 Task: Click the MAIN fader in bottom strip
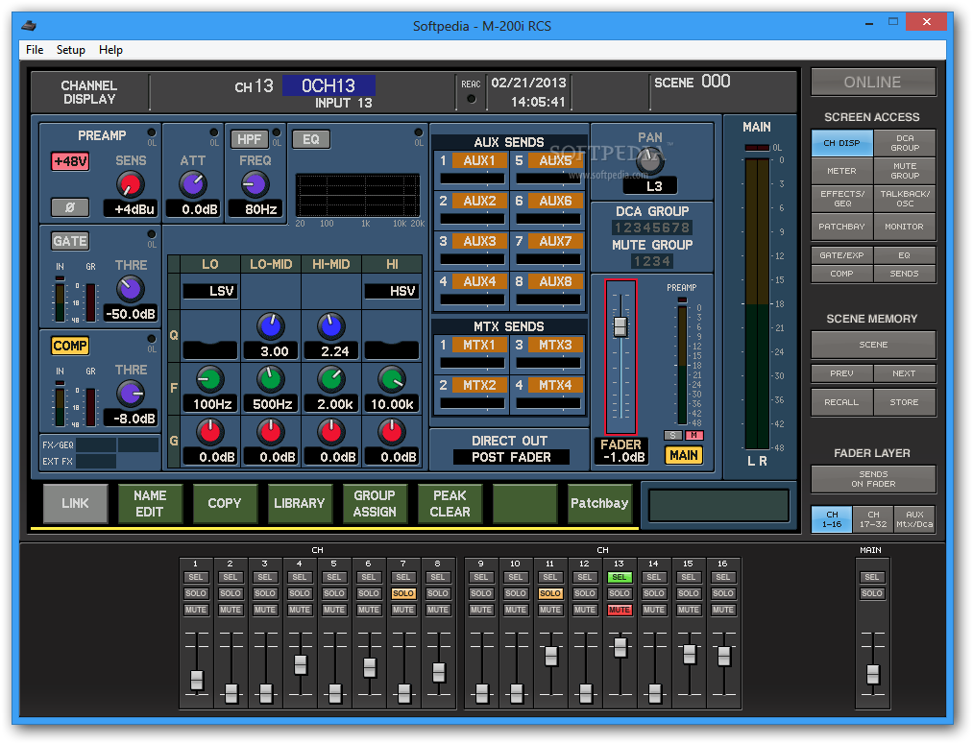click(872, 675)
